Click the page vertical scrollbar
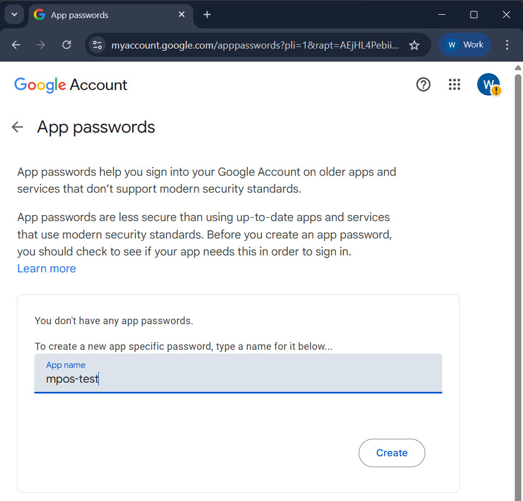Viewport: 523px width, 501px height. pyautogui.click(x=518, y=273)
